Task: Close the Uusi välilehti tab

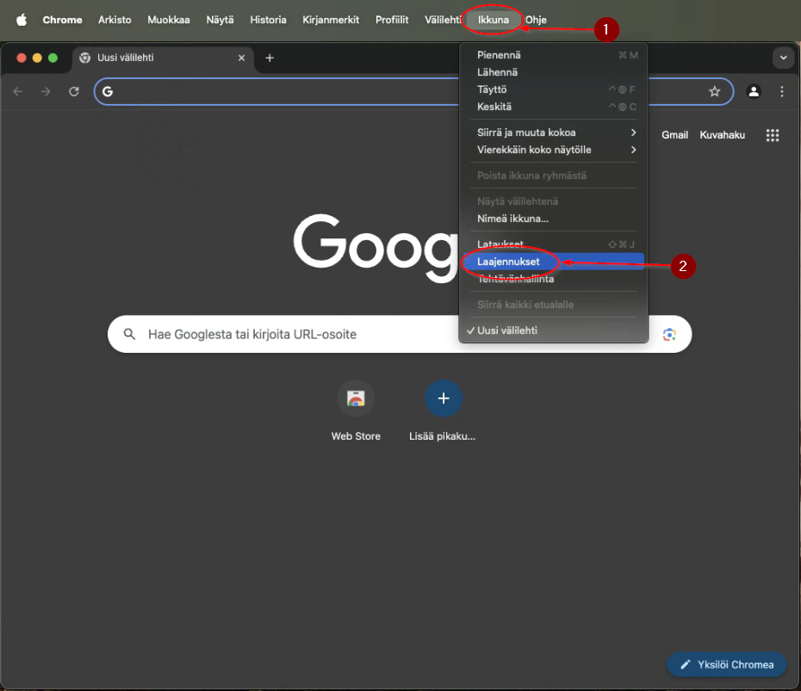Action: pyautogui.click(x=242, y=59)
